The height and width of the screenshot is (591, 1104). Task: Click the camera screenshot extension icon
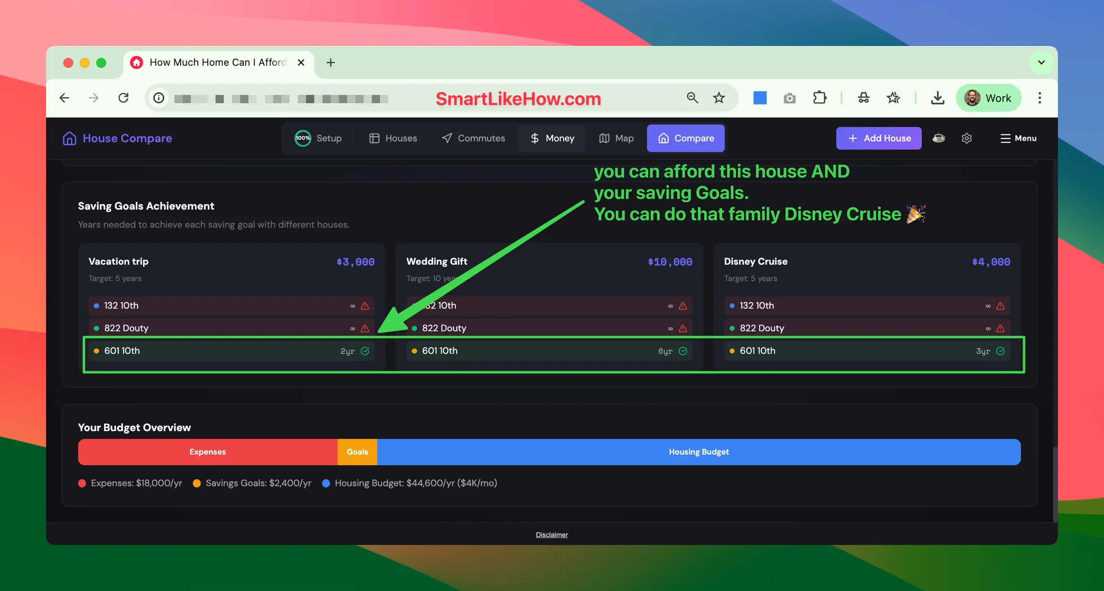789,99
